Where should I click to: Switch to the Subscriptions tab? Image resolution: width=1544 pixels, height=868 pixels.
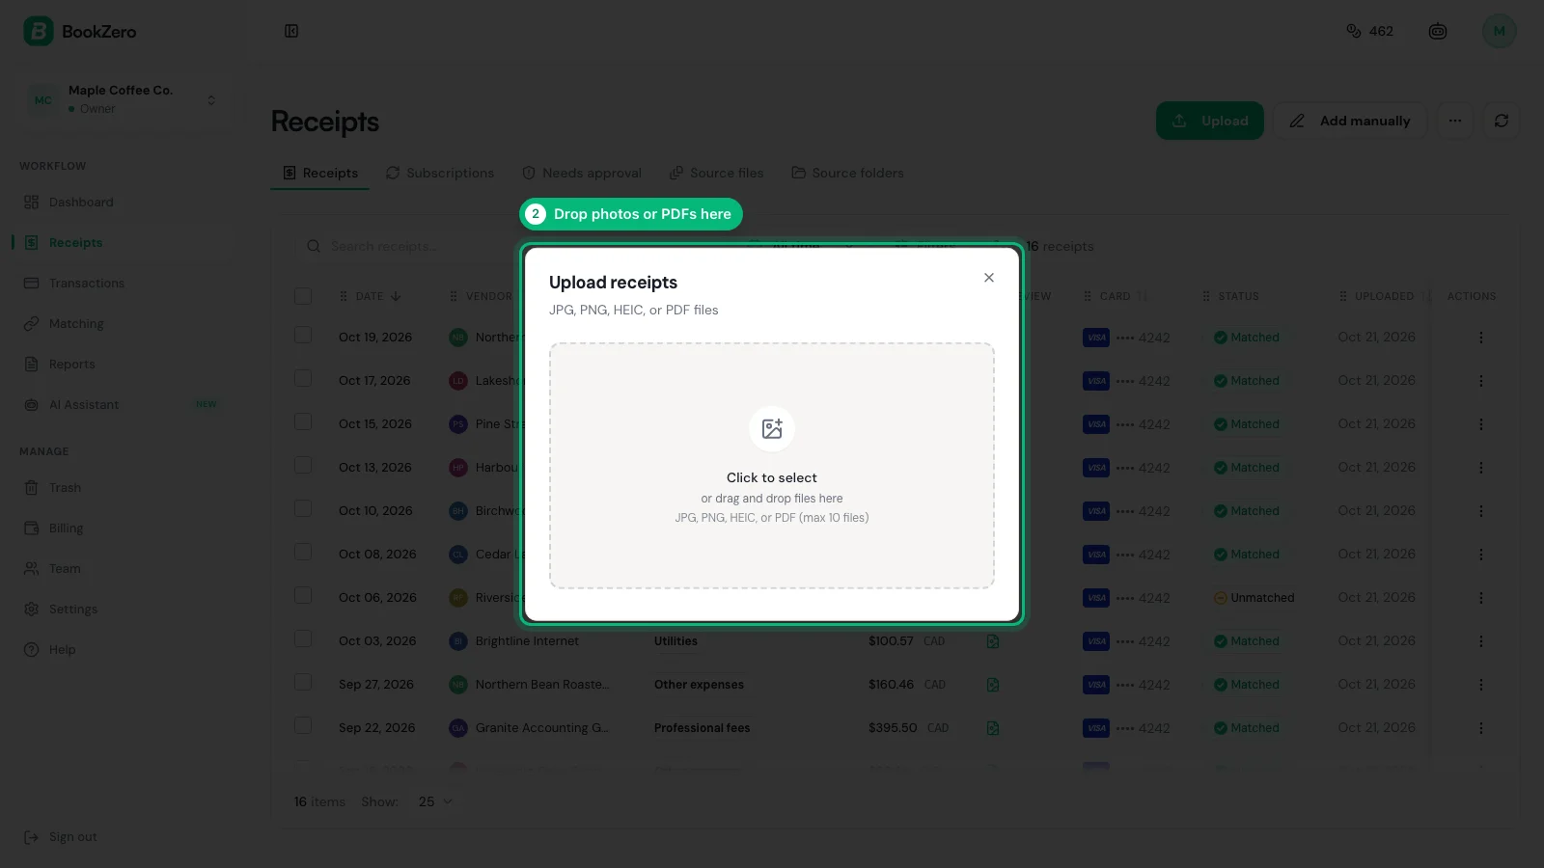point(440,173)
